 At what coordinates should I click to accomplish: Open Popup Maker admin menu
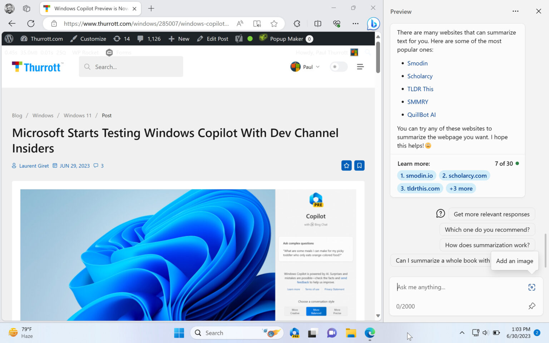click(x=286, y=39)
